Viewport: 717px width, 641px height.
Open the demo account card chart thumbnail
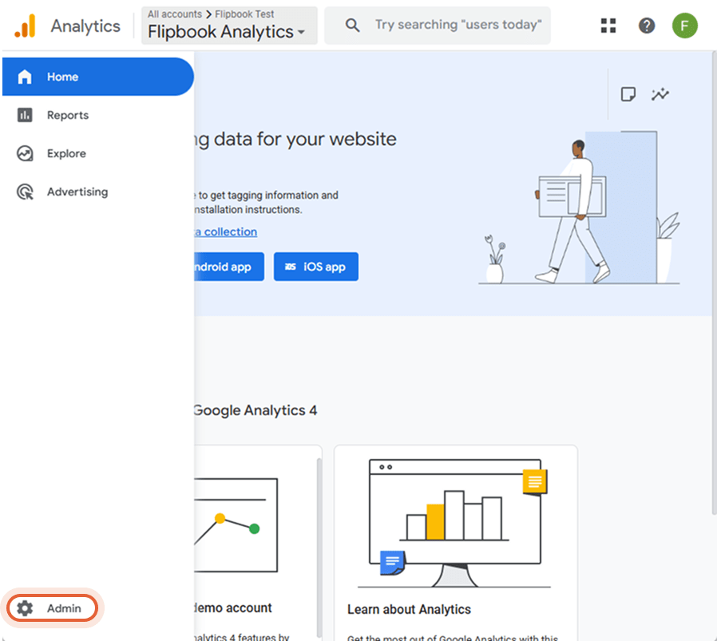[236, 525]
